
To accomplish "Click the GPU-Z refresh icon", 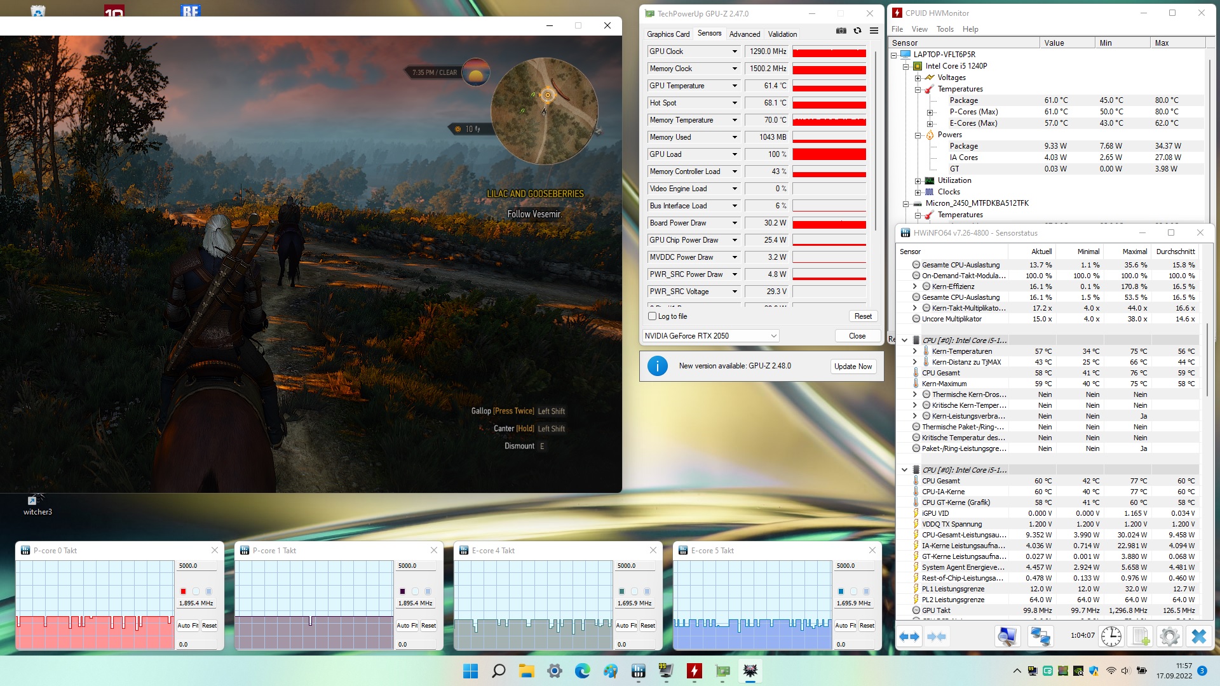I will [x=857, y=30].
